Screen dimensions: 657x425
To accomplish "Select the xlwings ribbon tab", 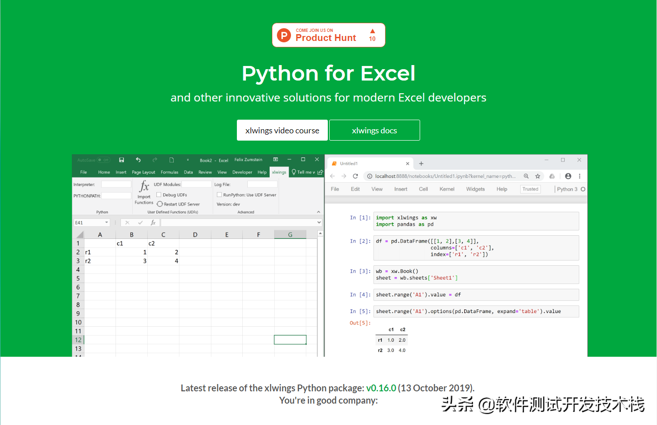I will 279,172.
